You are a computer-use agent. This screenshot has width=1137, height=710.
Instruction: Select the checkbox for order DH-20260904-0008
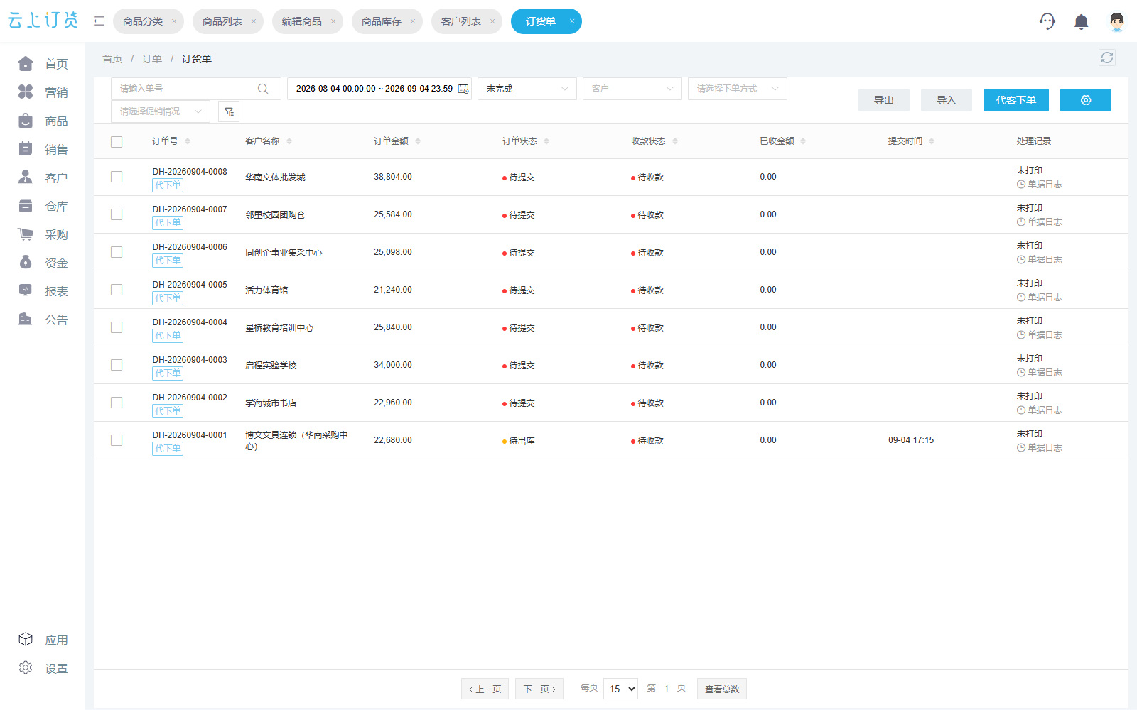tap(117, 177)
